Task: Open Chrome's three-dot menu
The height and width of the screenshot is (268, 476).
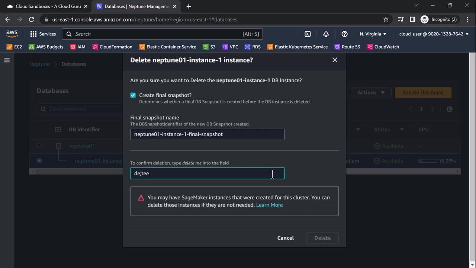Action: pyautogui.click(x=467, y=19)
